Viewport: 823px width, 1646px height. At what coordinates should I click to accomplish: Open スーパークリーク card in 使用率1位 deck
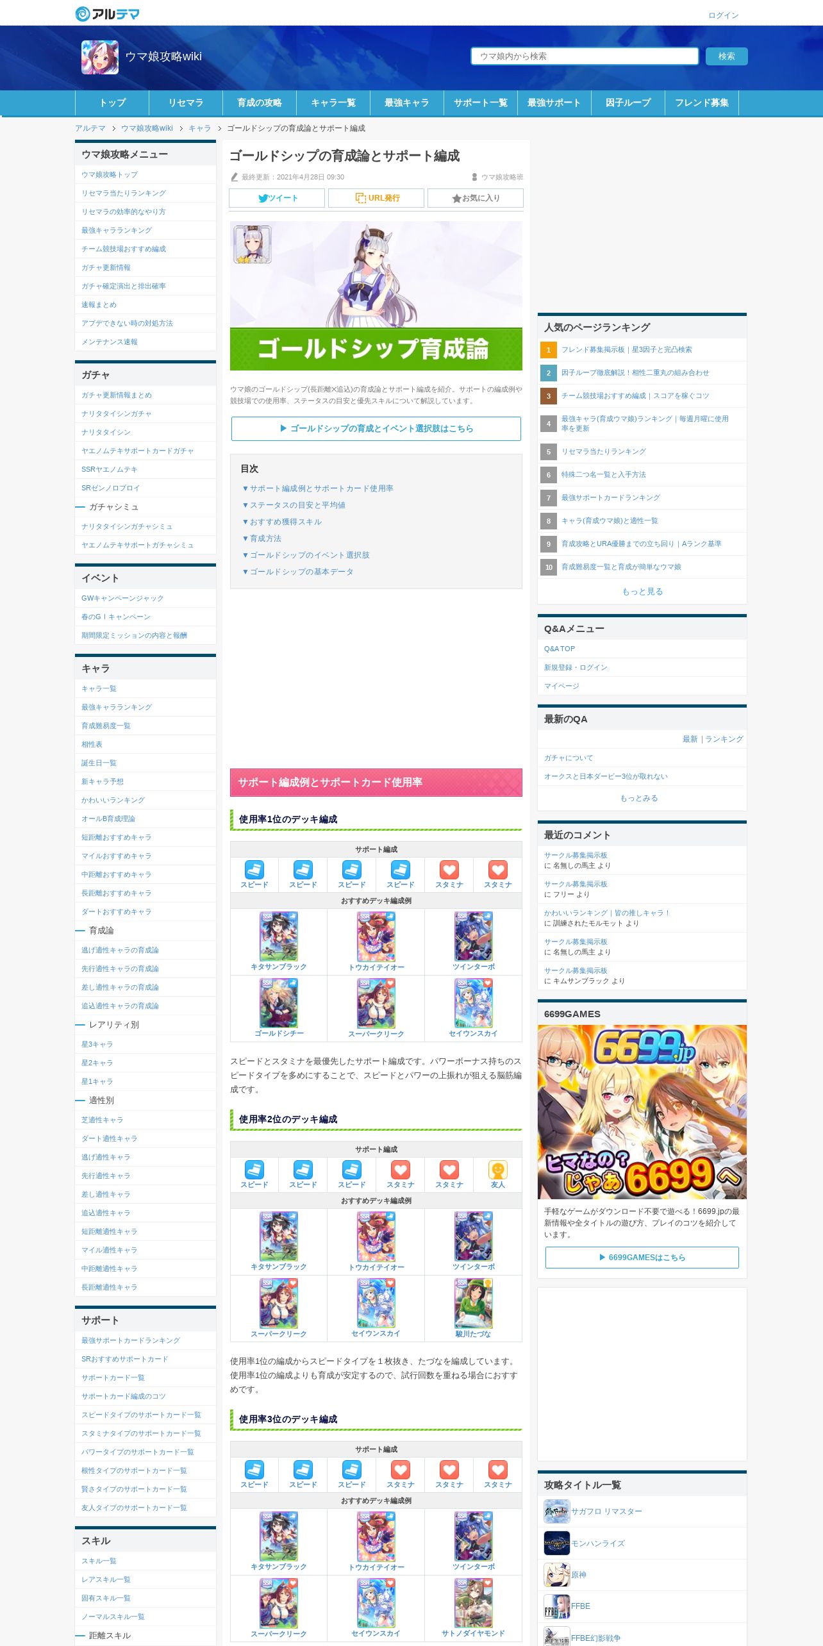[376, 1003]
